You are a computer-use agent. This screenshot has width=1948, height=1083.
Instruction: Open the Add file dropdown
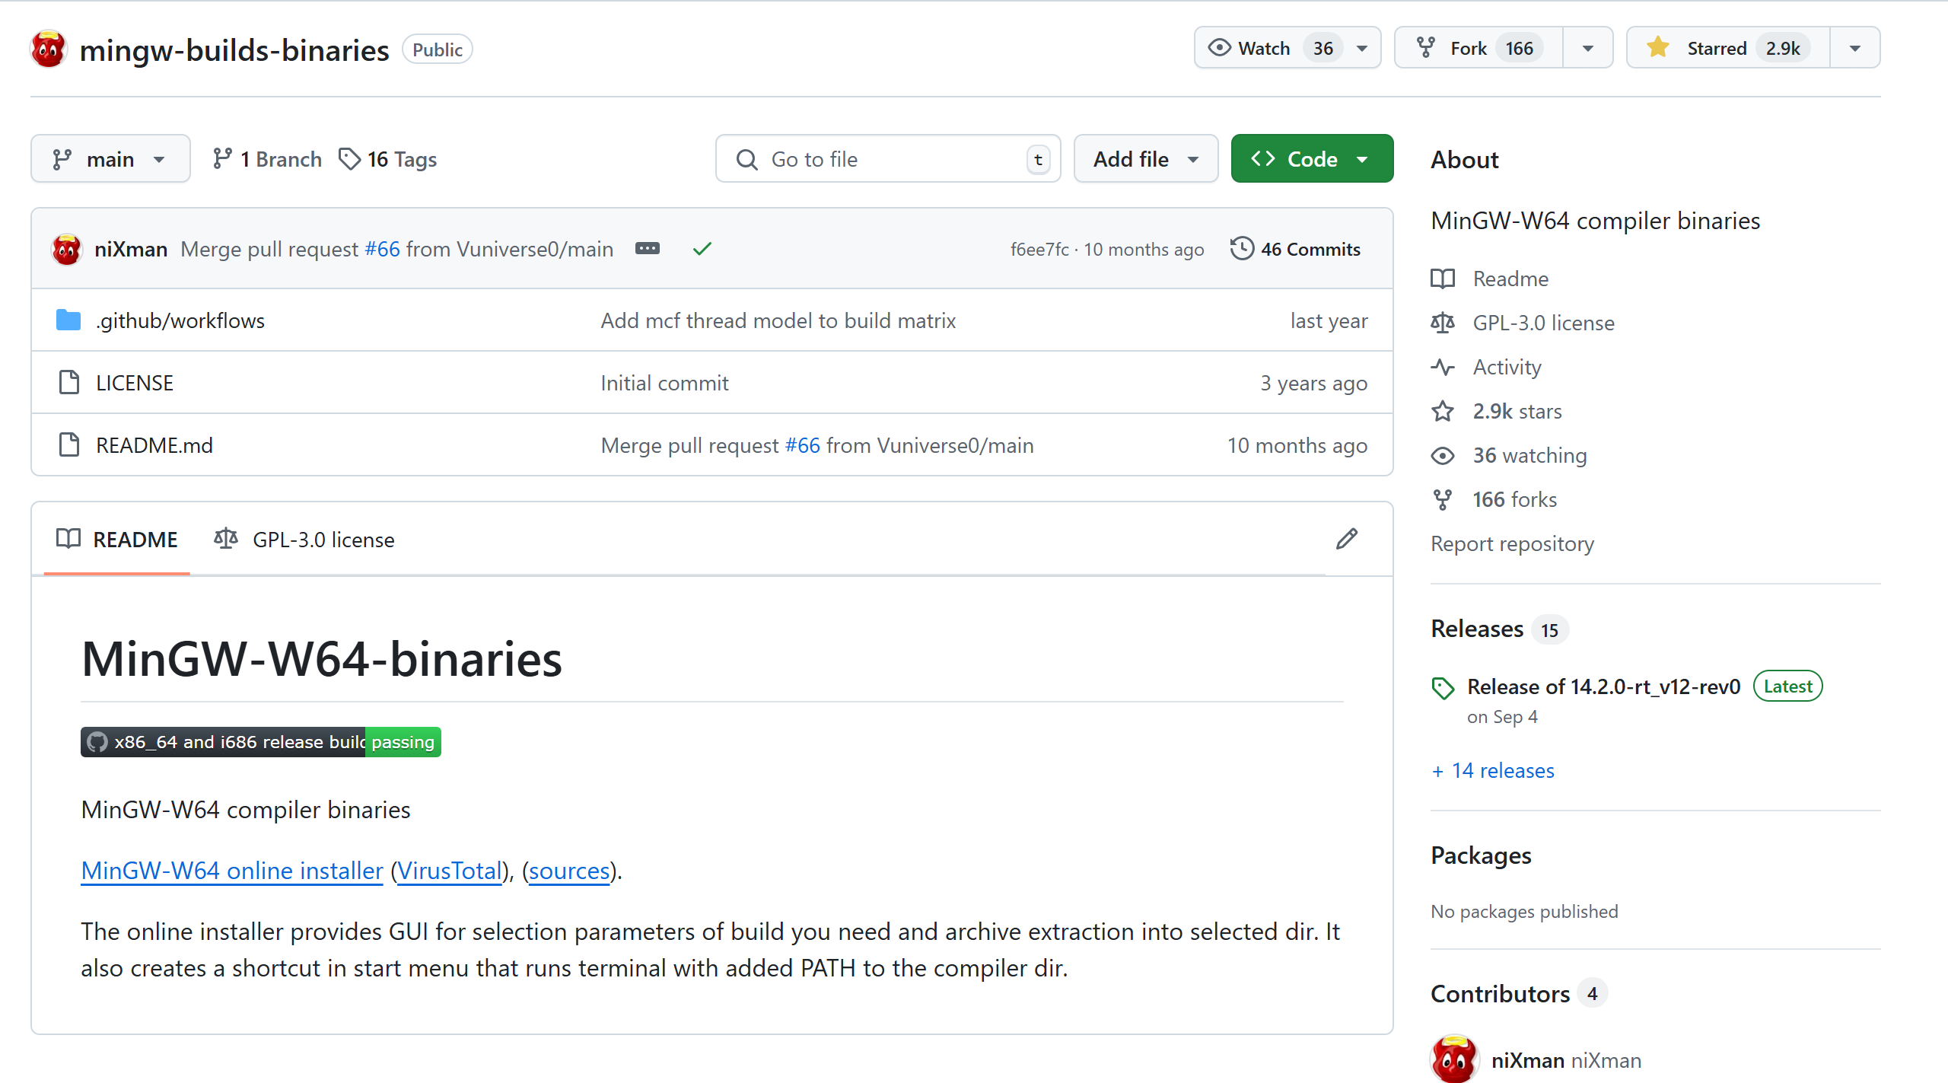[x=1145, y=159]
